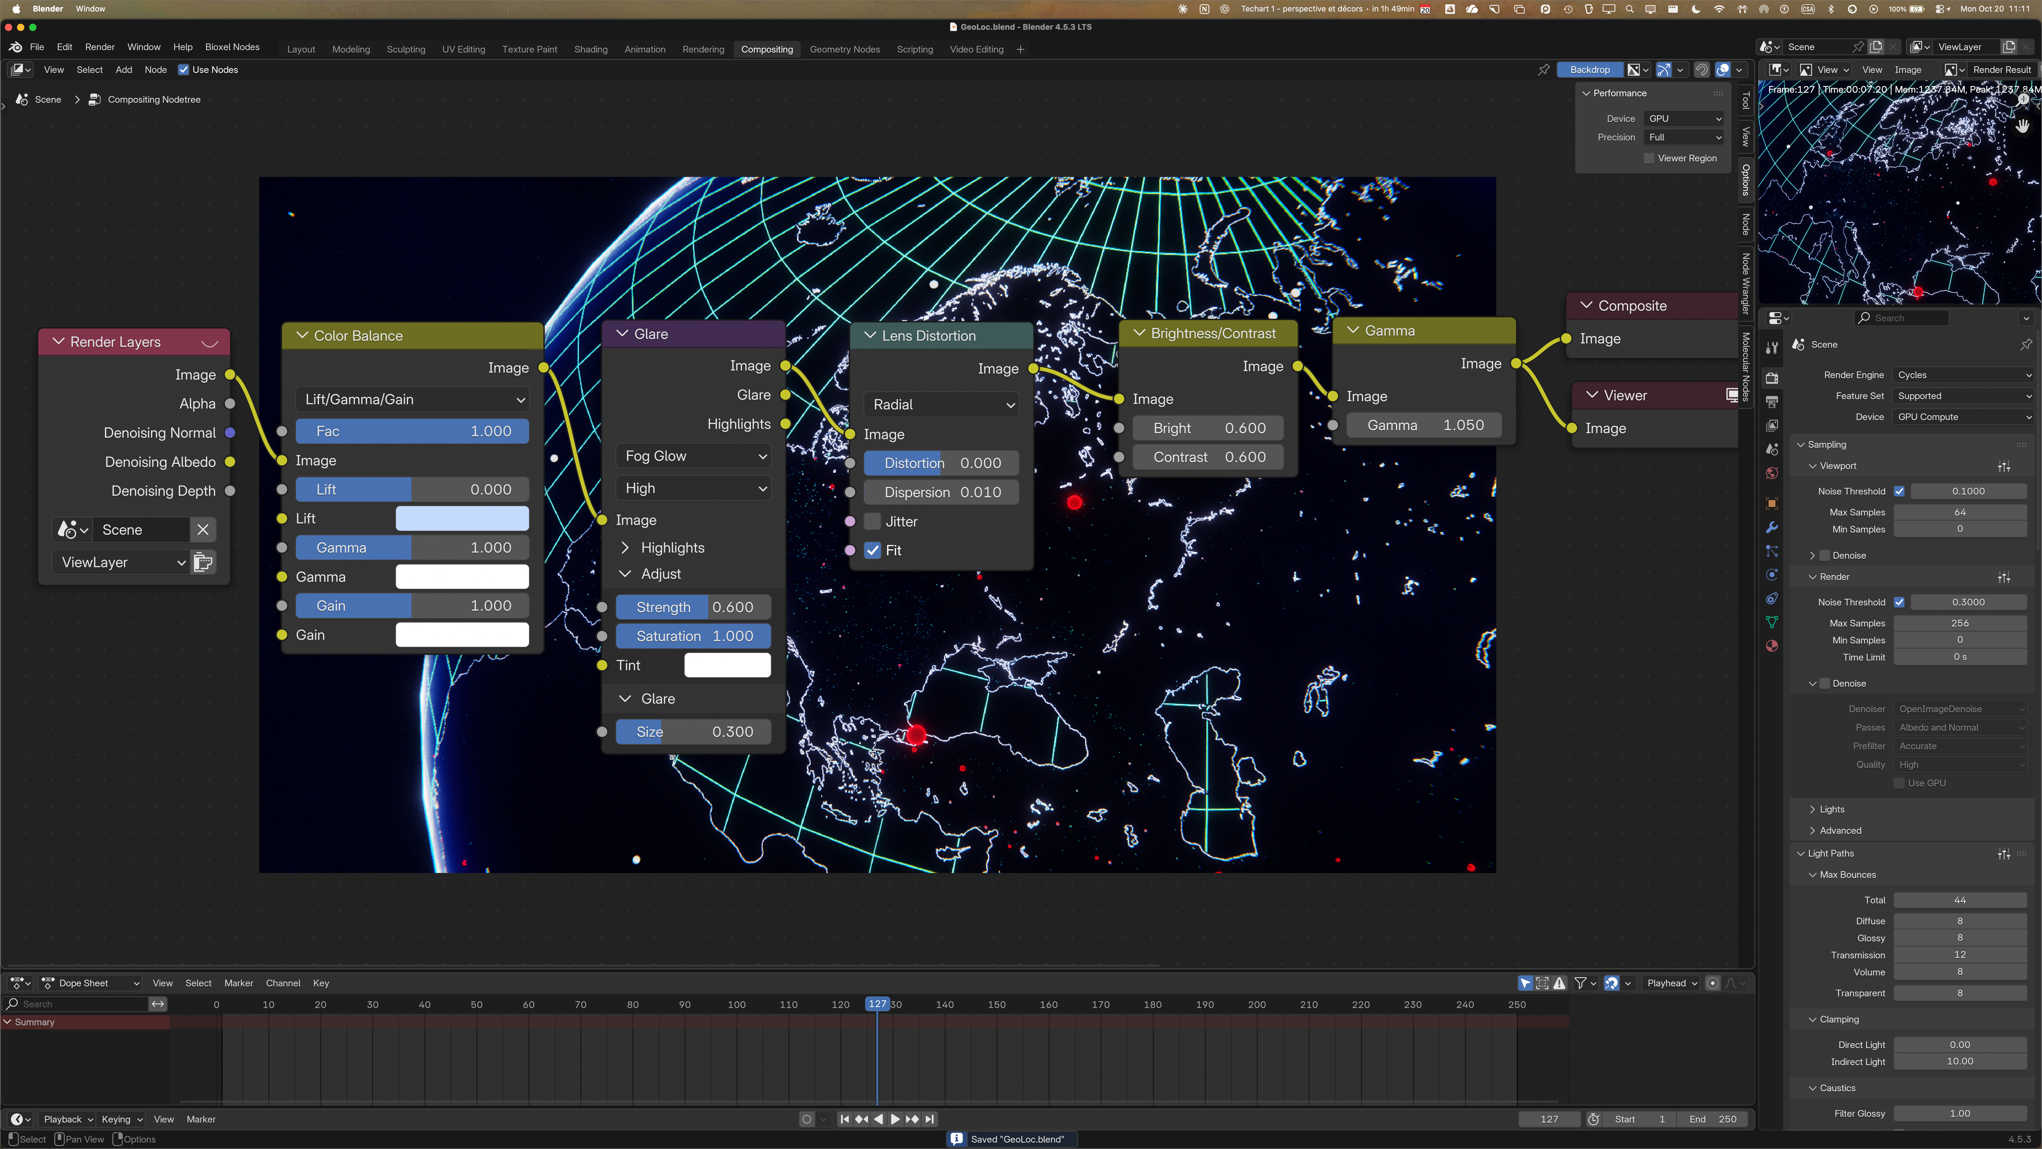
Task: Switch to the Shading workspace tab
Action: (x=590, y=49)
